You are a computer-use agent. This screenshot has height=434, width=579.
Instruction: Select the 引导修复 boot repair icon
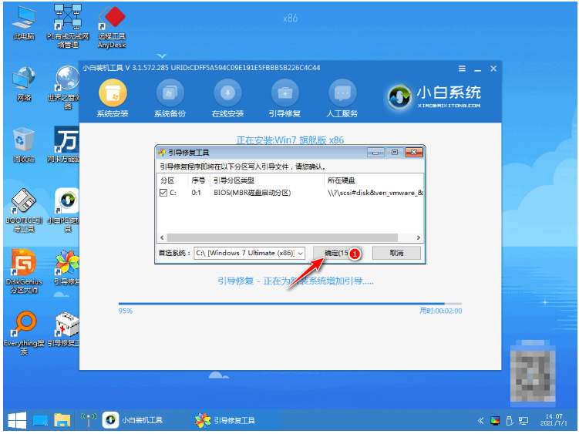[284, 94]
